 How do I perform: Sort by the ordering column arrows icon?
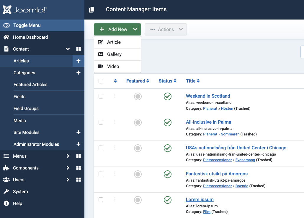pos(115,81)
